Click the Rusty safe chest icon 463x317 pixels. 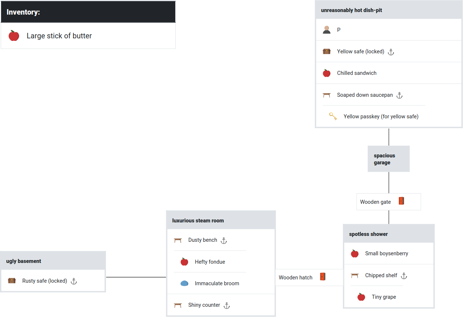coord(12,281)
